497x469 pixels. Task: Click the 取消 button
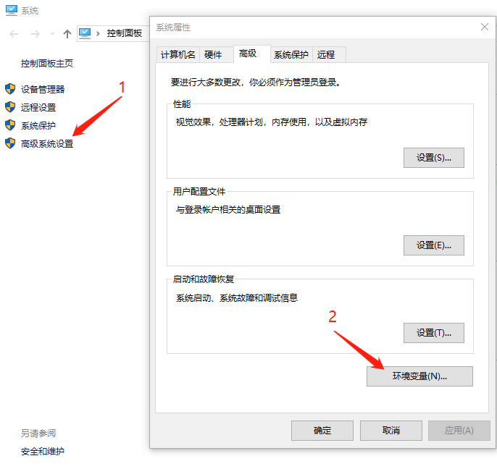click(x=390, y=431)
